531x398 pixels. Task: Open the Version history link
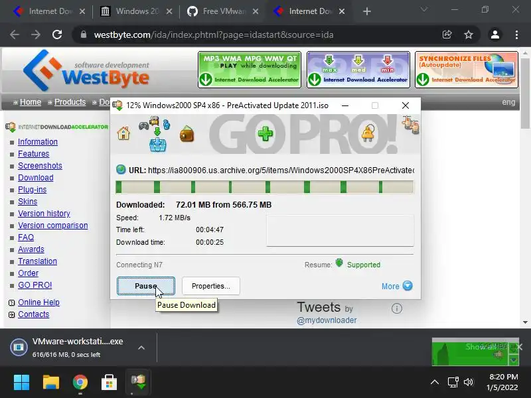coord(44,214)
